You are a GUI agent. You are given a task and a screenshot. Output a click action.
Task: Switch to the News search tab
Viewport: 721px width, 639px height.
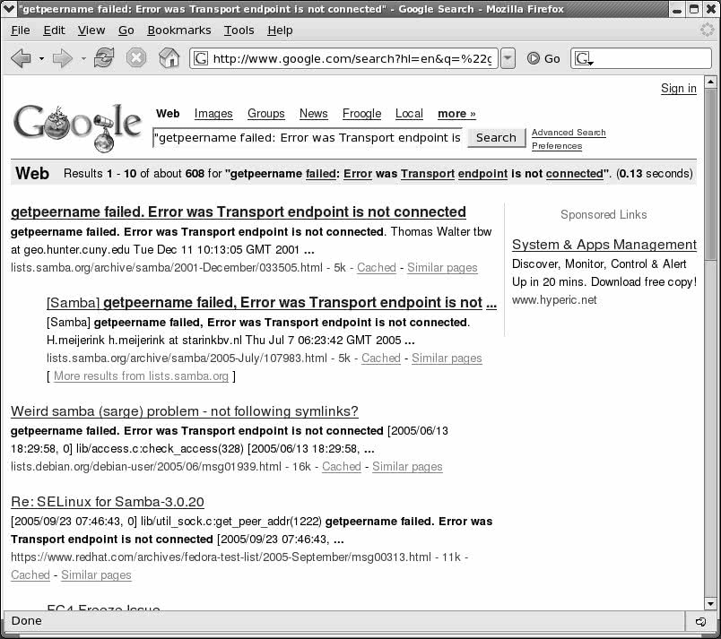pos(314,114)
